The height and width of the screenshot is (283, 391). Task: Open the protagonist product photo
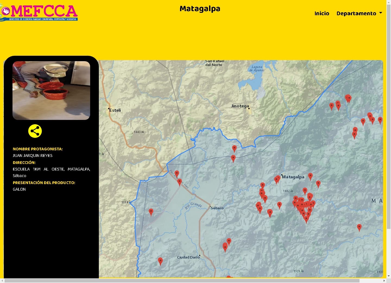[51, 90]
